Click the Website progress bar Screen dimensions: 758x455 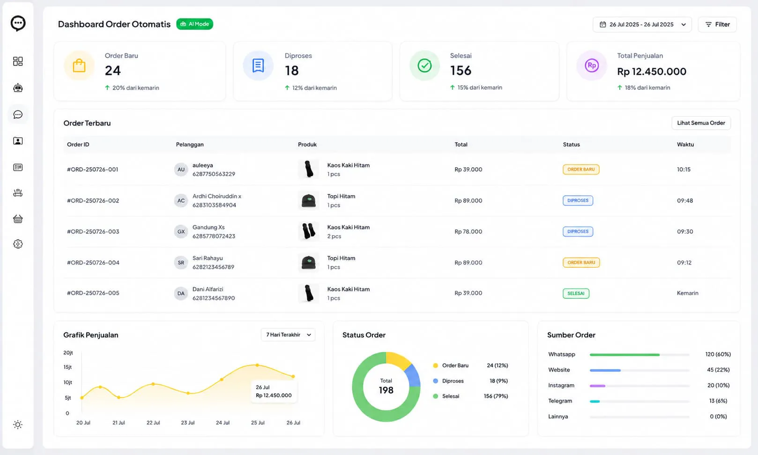coord(639,370)
